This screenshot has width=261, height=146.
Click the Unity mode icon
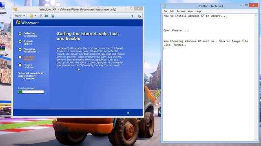53,16
